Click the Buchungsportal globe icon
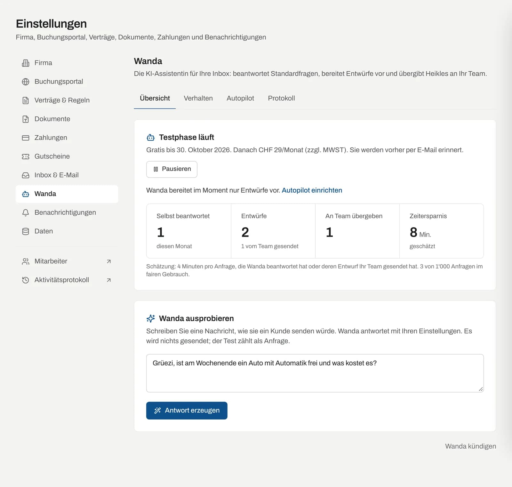 coord(26,82)
